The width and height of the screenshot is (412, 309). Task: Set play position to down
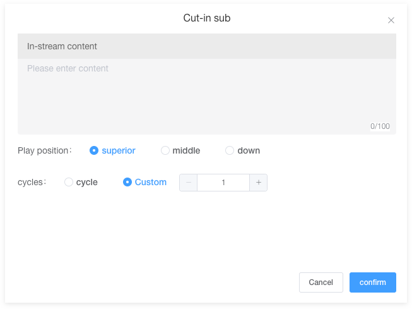(x=230, y=150)
